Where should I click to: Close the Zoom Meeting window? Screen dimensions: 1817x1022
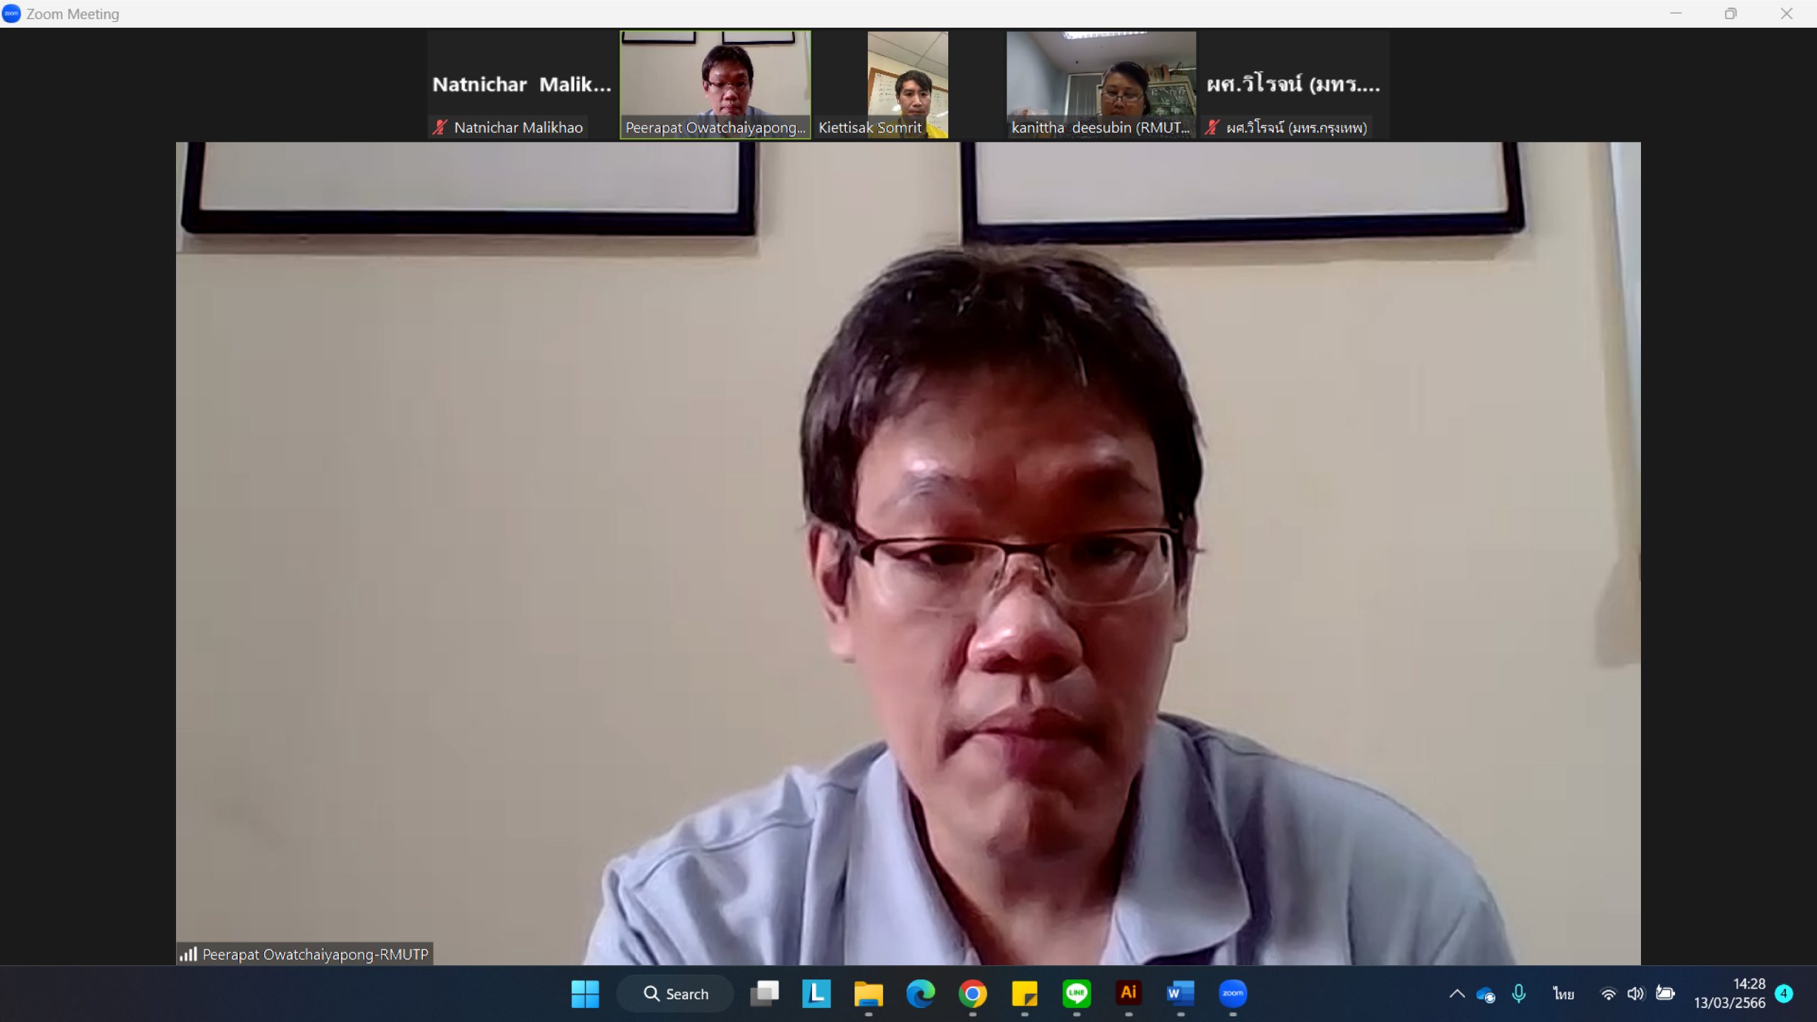tap(1786, 13)
